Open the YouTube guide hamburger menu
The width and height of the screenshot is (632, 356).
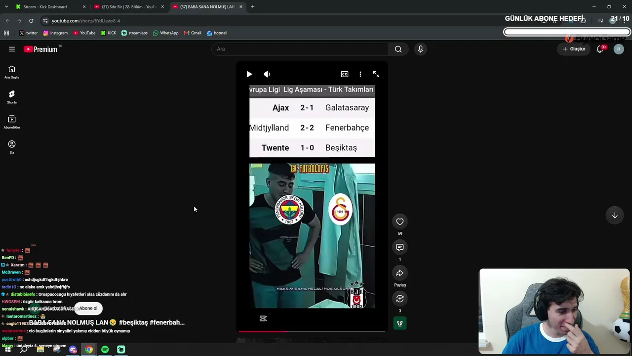tap(12, 49)
